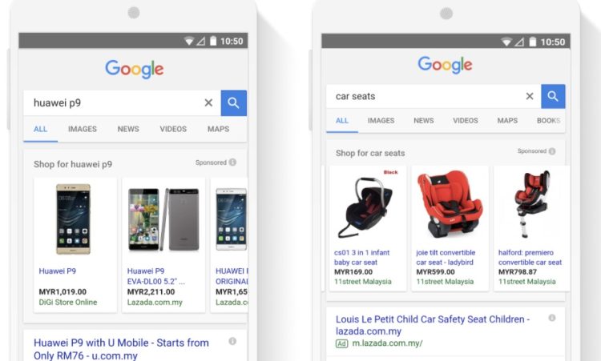Tap the Google logo above car seats search
The height and width of the screenshot is (361, 601).
click(x=445, y=65)
